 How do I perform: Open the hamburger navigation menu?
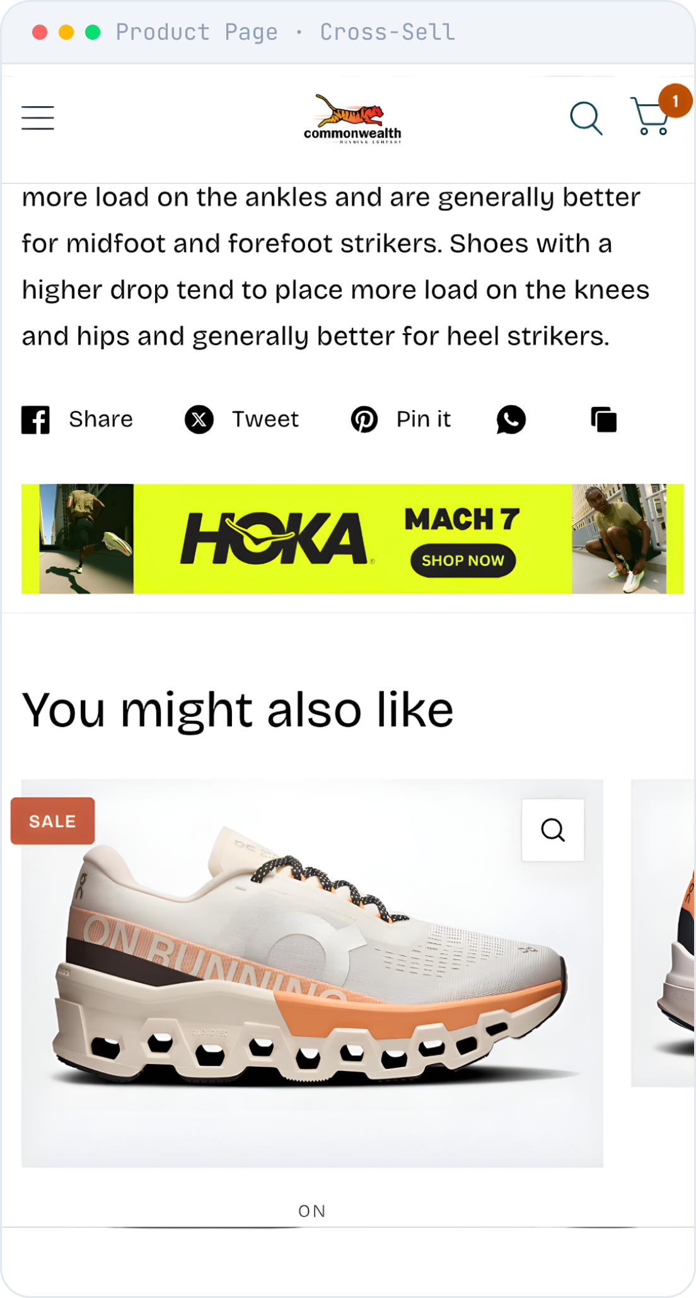pyautogui.click(x=38, y=118)
